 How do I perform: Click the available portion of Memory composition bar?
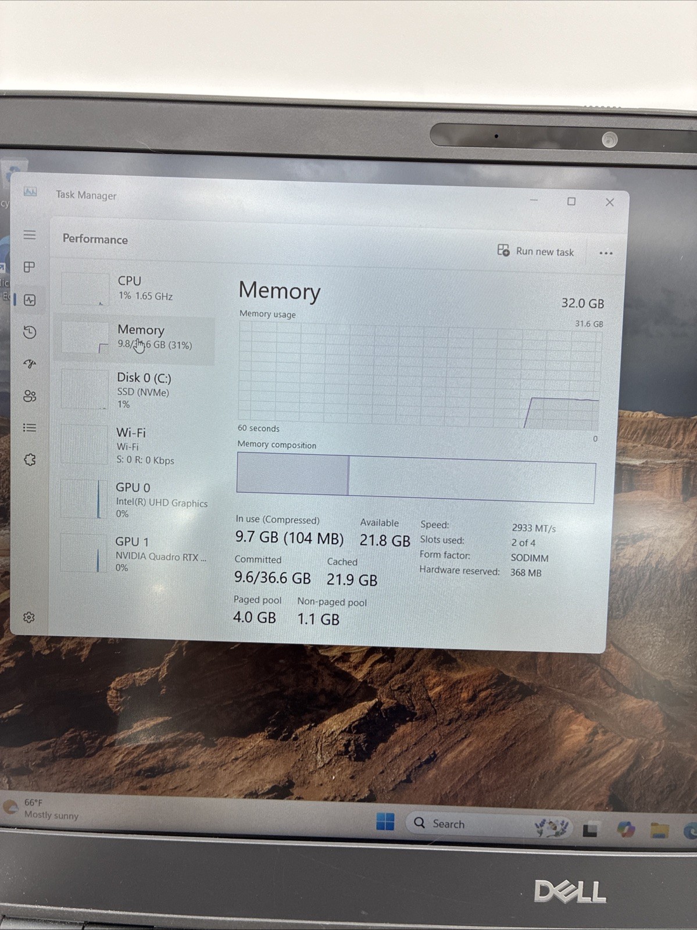coord(472,479)
